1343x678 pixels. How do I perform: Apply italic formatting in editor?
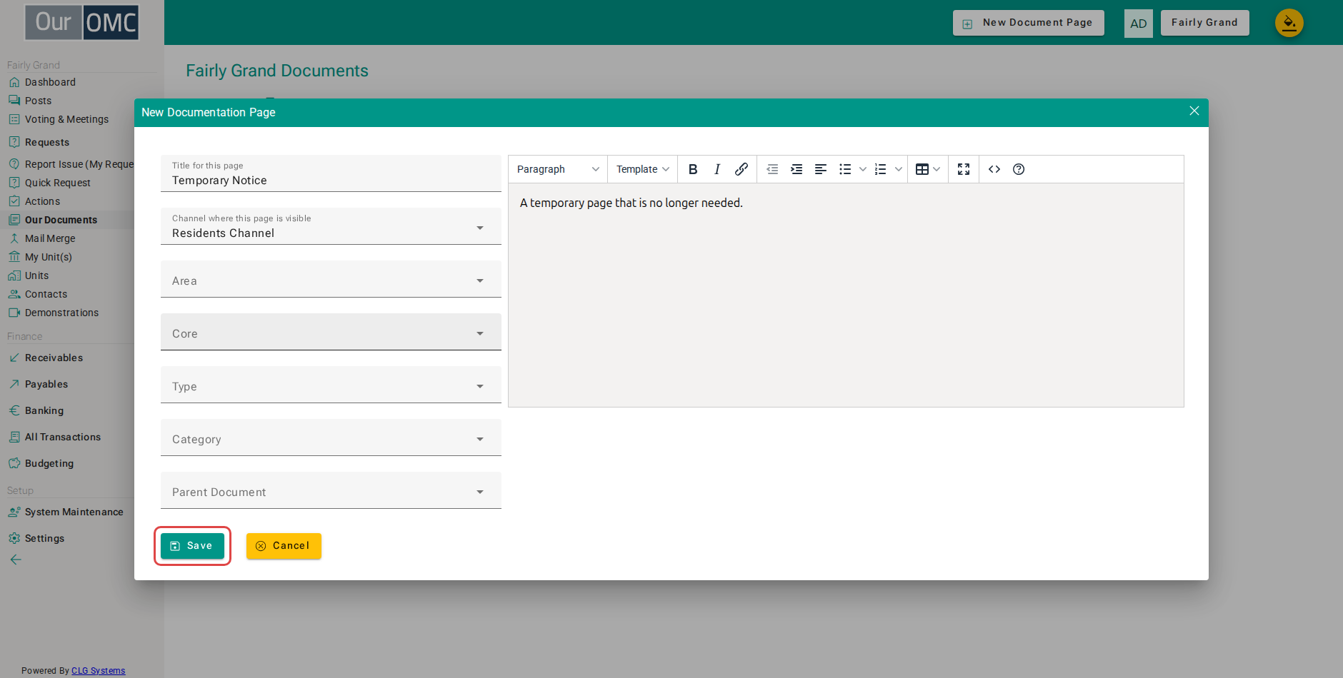717,169
